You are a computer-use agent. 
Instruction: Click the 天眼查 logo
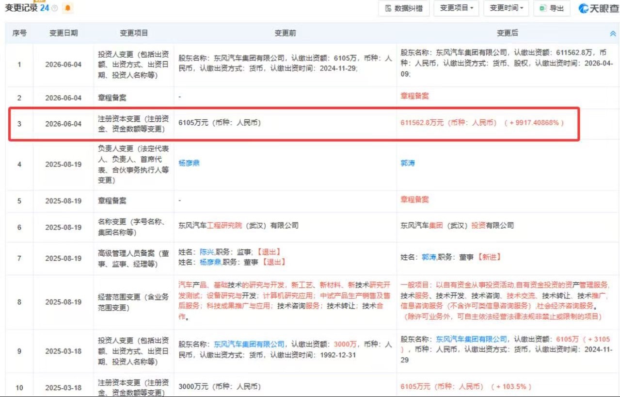(598, 9)
